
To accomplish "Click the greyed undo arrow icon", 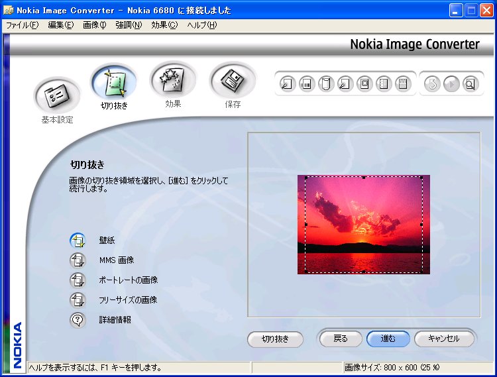I will [432, 84].
